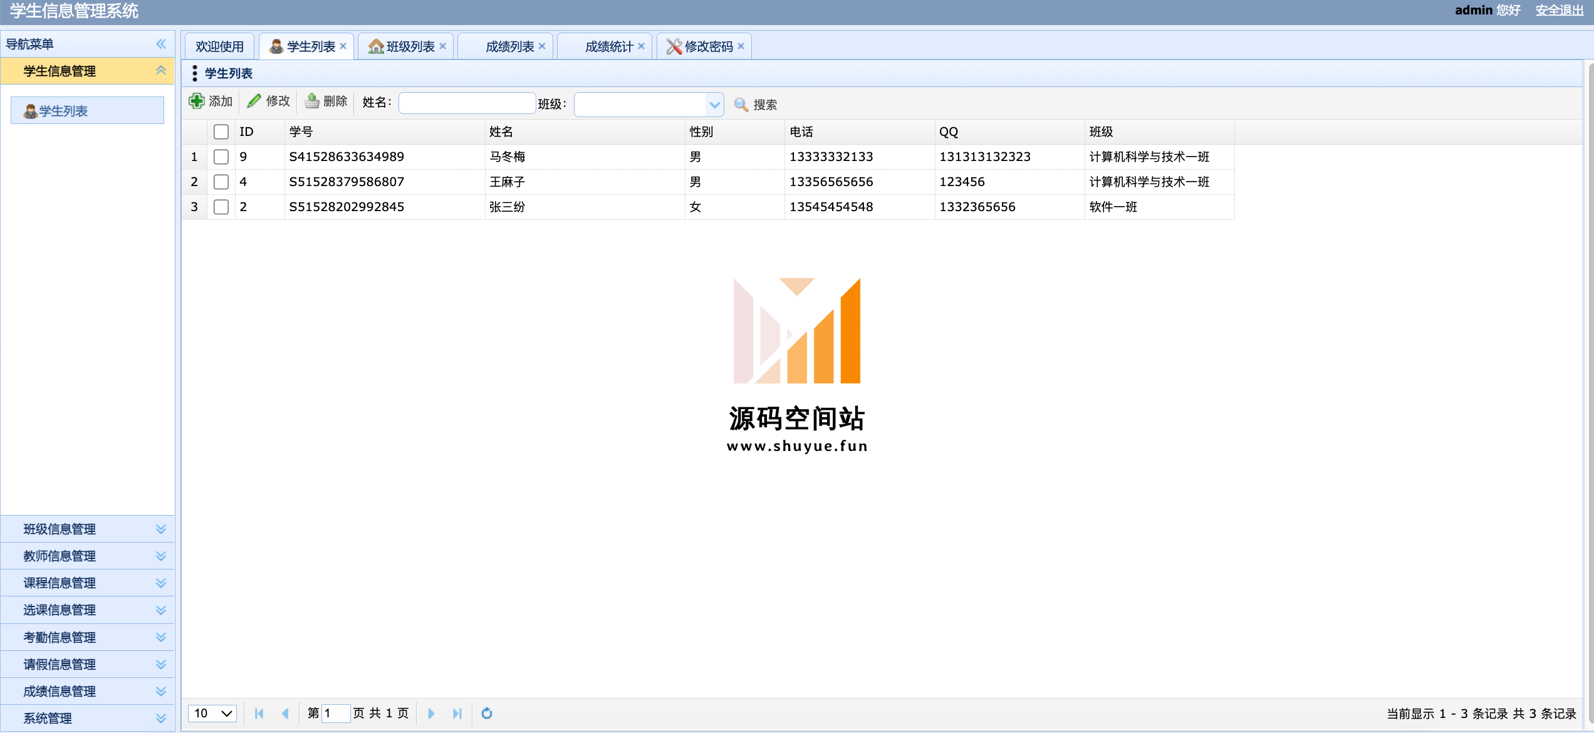
Task: Sort by 姓名 column header
Action: click(x=584, y=132)
